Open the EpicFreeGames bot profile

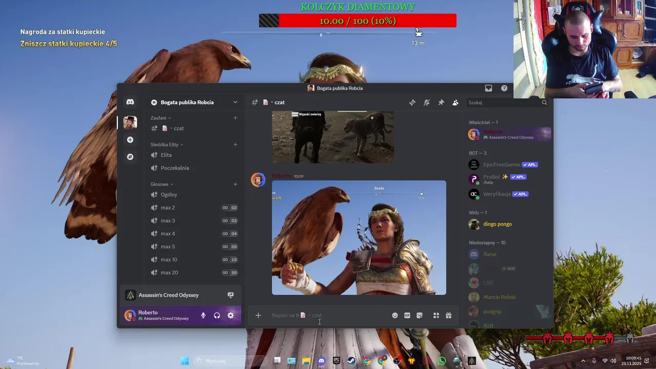(509, 165)
